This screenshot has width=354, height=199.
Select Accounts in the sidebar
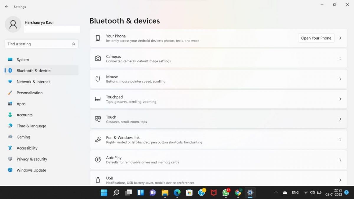click(x=24, y=115)
